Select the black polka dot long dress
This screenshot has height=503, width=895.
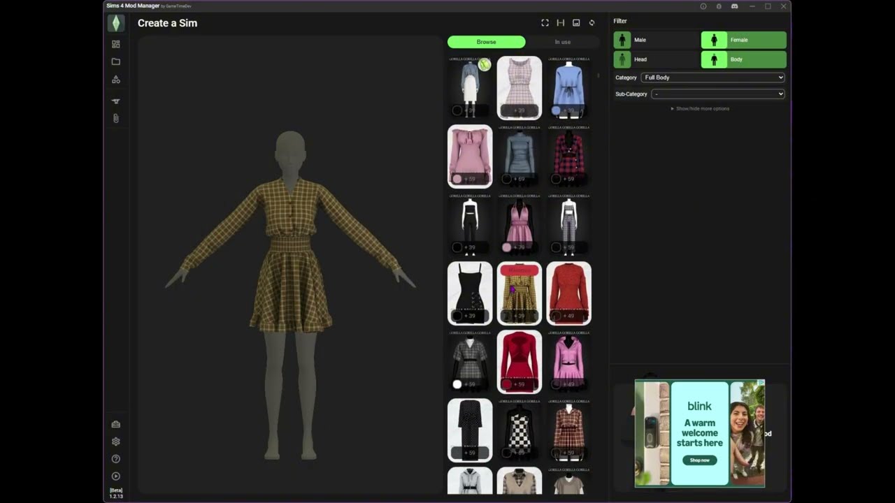point(470,430)
